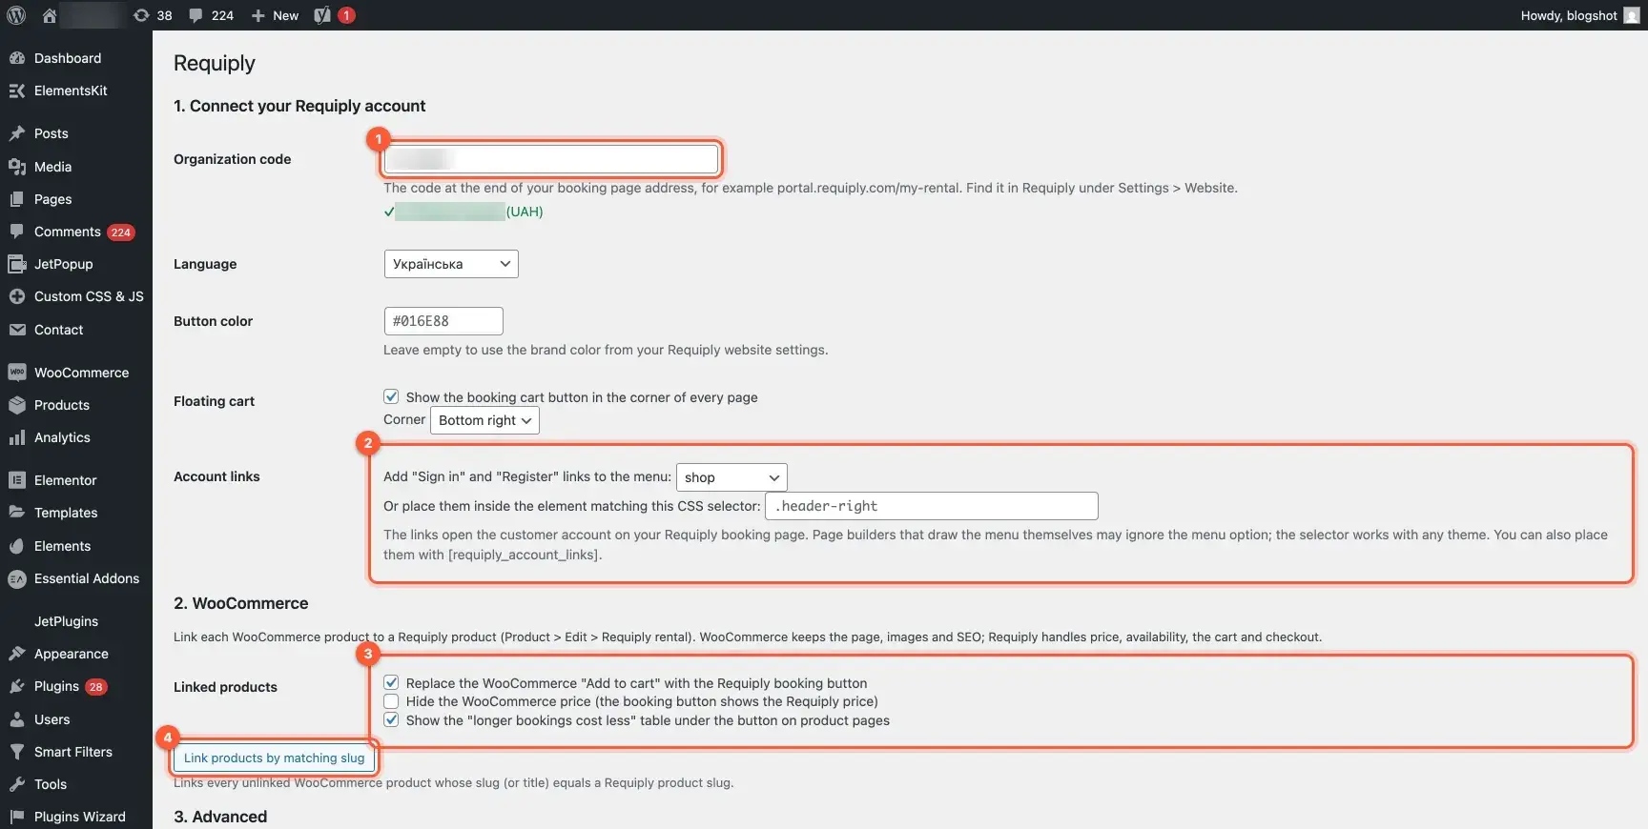Click the CSS selector input field
The width and height of the screenshot is (1648, 829).
click(932, 506)
